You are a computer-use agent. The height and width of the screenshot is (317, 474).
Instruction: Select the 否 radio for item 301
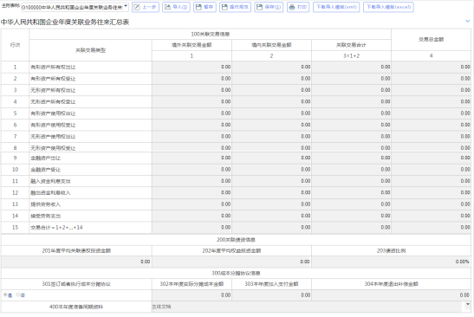(18, 295)
